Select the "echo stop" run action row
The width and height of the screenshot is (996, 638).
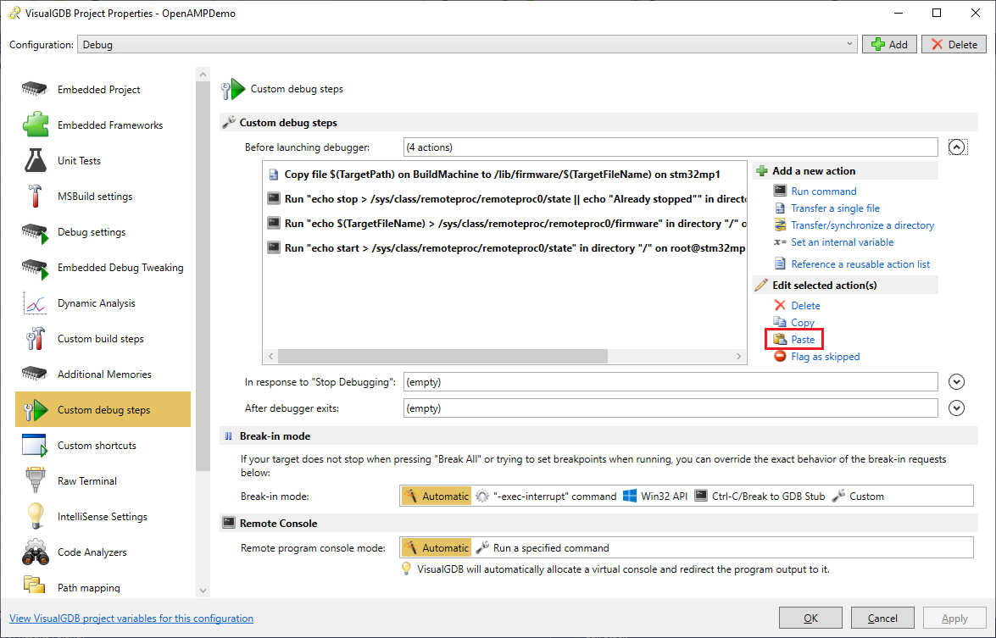(505, 199)
